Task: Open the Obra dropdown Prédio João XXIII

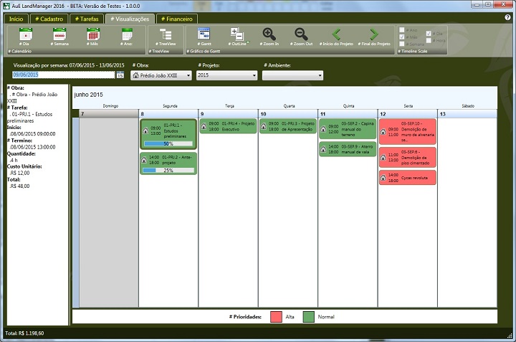Action: tap(161, 75)
